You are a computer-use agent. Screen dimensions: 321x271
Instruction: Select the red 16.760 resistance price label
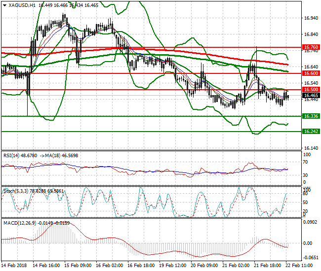311,47
